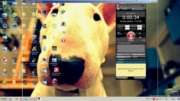Click the red H HyperCam tray icon
The height and width of the screenshot is (101, 180).
click(154, 99)
